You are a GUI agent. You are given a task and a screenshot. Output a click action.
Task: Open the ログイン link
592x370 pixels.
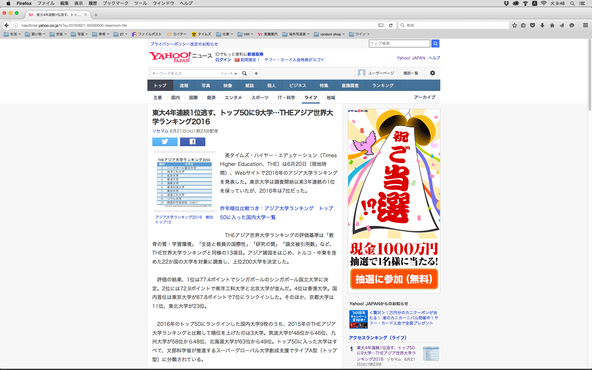click(x=223, y=60)
